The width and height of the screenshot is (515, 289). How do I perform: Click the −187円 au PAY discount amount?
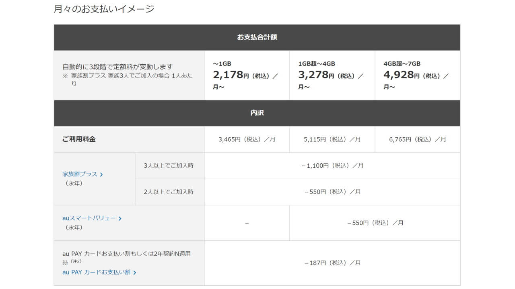[332, 263]
